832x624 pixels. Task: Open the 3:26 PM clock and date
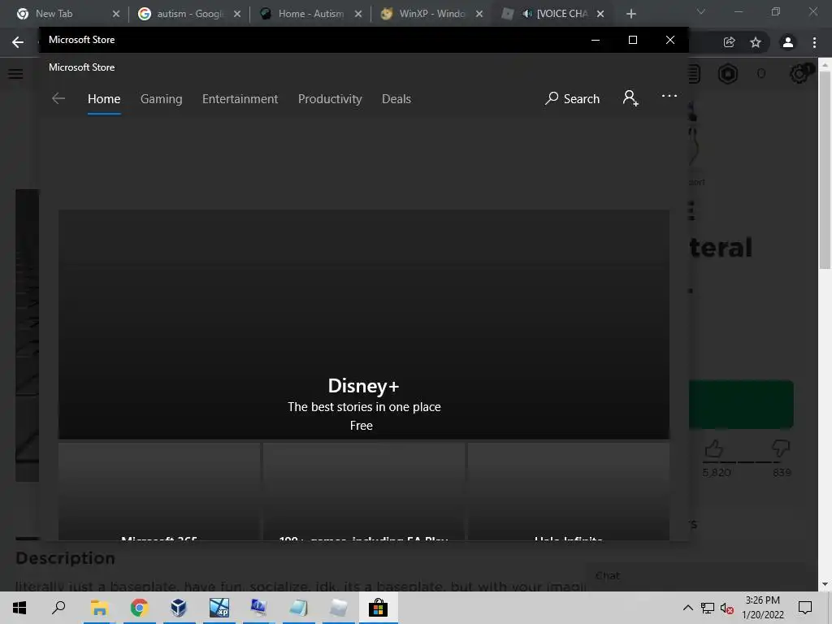[x=762, y=608]
